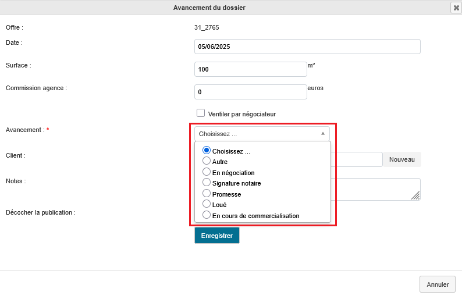Click into the Date field
The height and width of the screenshot is (299, 462).
307,47
